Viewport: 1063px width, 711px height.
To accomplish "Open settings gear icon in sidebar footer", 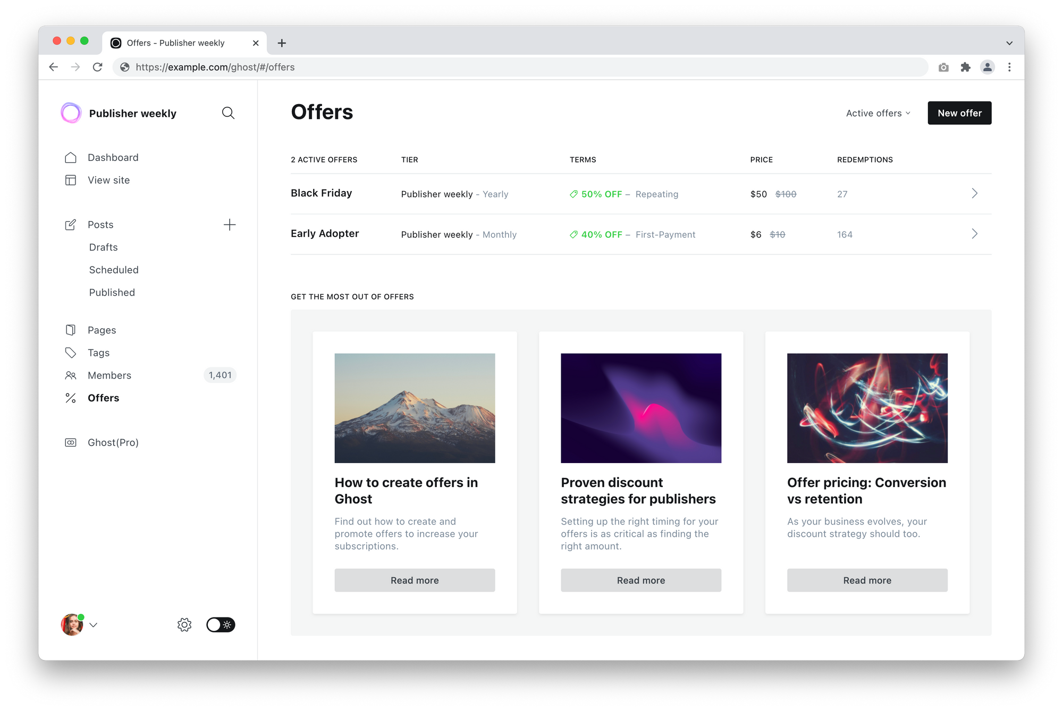I will (184, 624).
